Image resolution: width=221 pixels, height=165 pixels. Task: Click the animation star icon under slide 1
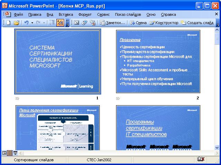click(x=17, y=99)
